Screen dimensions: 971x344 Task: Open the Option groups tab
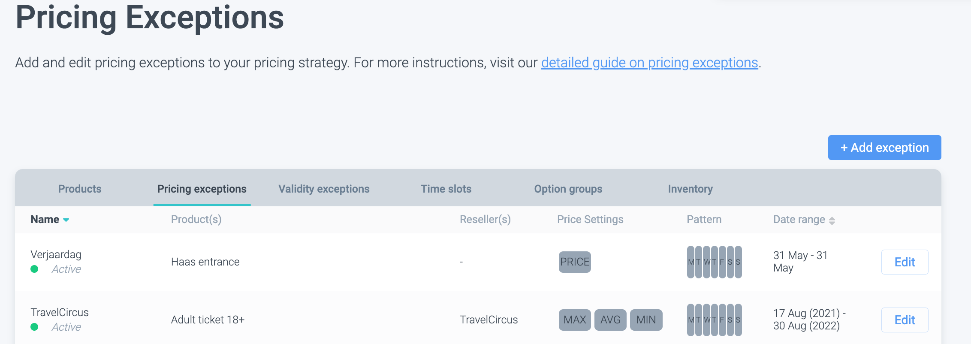click(x=568, y=189)
